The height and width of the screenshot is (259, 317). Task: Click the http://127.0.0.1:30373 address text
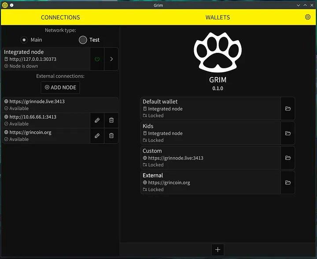click(x=33, y=59)
